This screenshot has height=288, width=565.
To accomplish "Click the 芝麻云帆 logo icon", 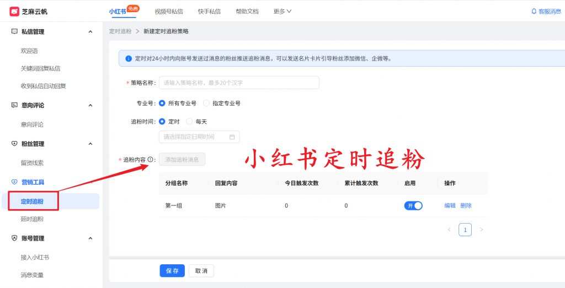I will click(14, 12).
